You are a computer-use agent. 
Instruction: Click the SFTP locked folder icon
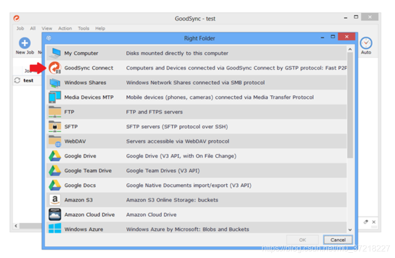55,126
